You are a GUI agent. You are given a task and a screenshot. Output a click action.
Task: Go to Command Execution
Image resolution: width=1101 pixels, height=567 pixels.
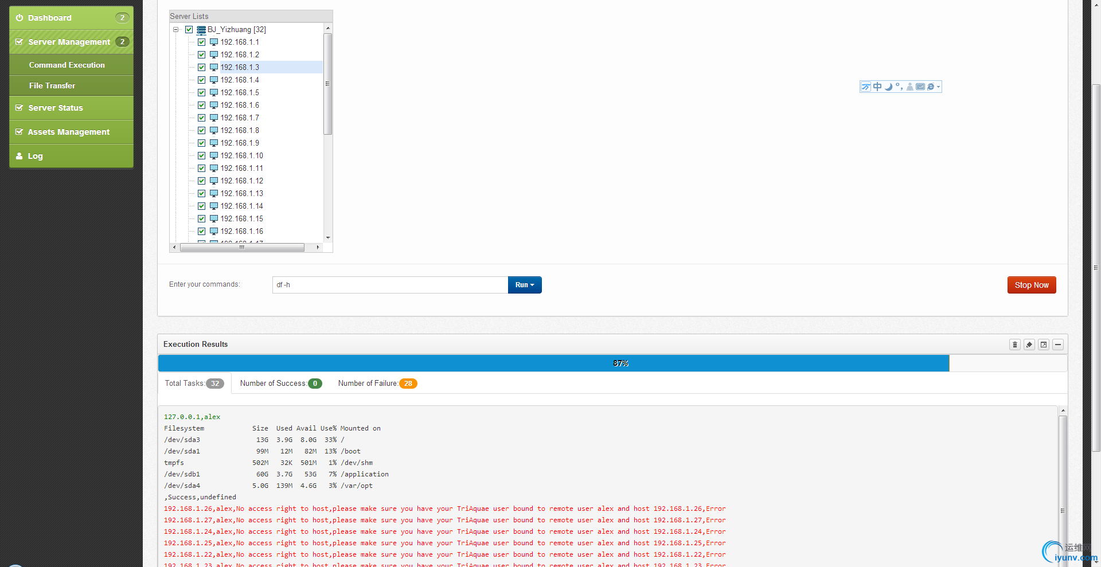point(71,65)
